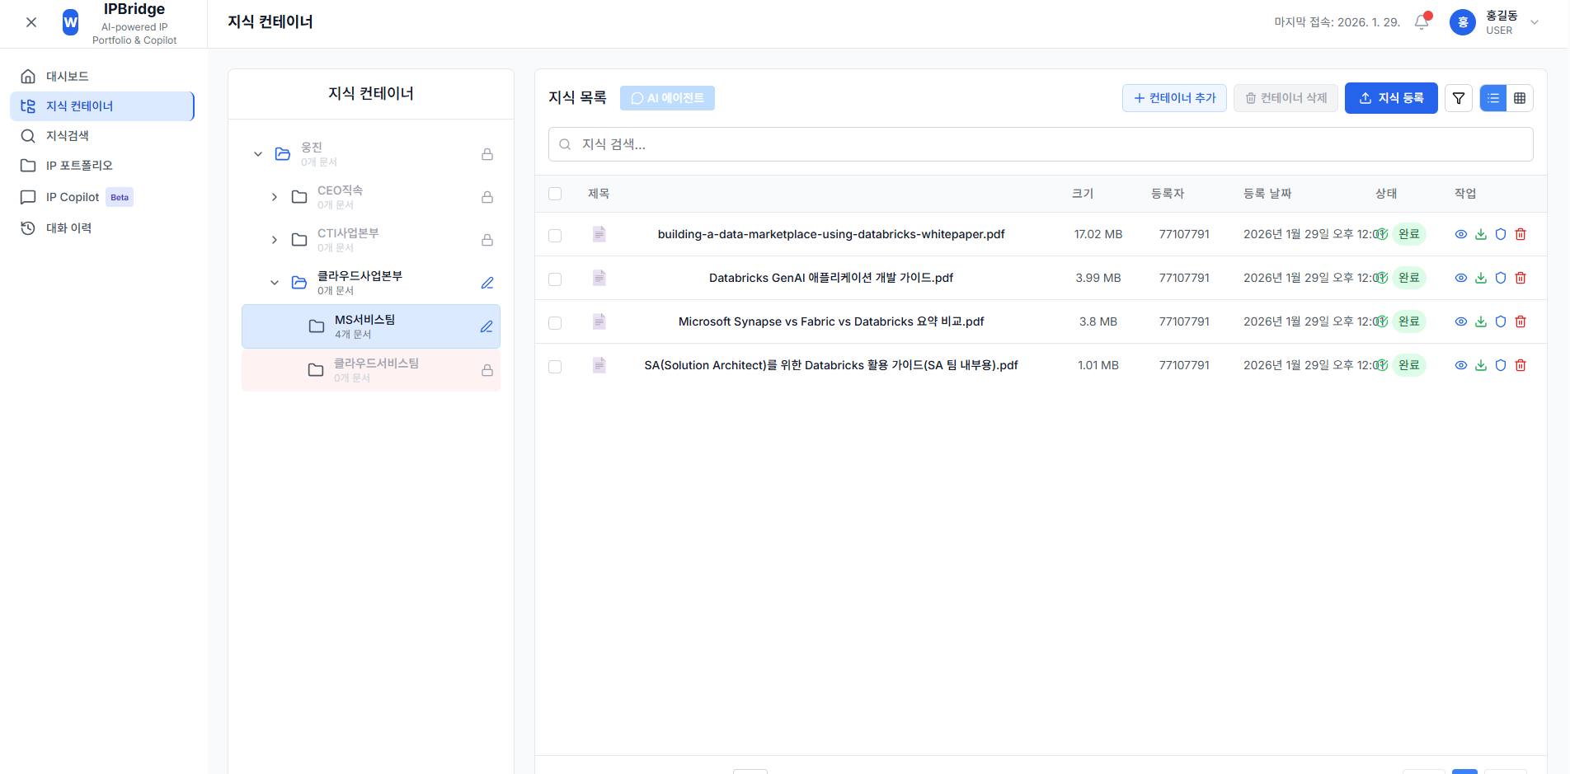This screenshot has height=774, width=1570.
Task: Click shield icon on Microsoft Synapse row
Action: point(1501,321)
